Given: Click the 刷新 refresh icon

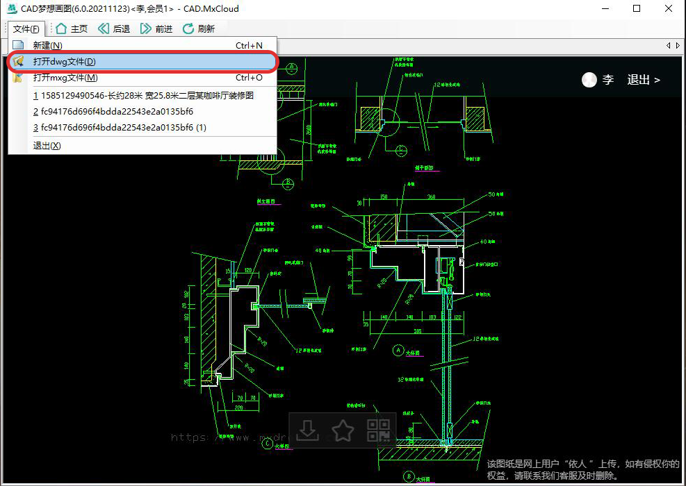Looking at the screenshot, I should pos(188,29).
